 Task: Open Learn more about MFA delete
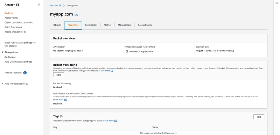(58, 100)
